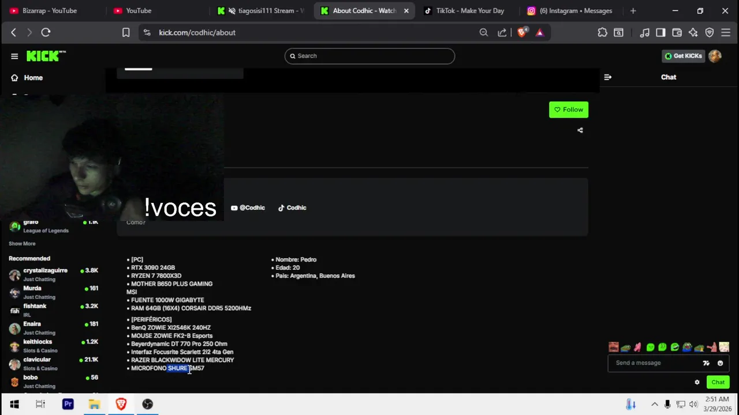Click the URL kick.com/codhic/about

(x=197, y=33)
